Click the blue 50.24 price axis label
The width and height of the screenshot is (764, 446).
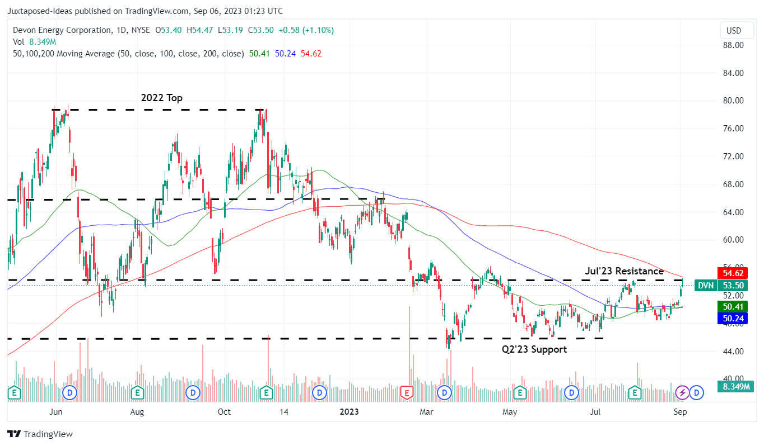coord(734,318)
